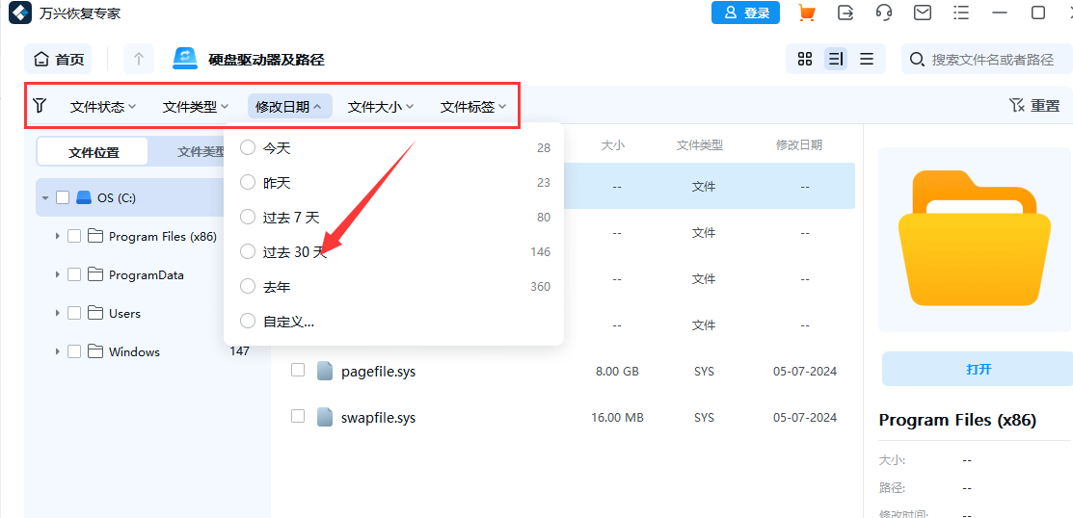
Task: Check the ProgramData folder checkbox
Action: [74, 274]
